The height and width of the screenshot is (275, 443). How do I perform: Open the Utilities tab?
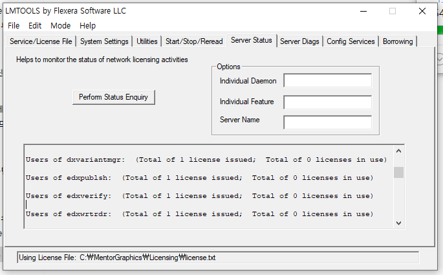click(x=147, y=41)
